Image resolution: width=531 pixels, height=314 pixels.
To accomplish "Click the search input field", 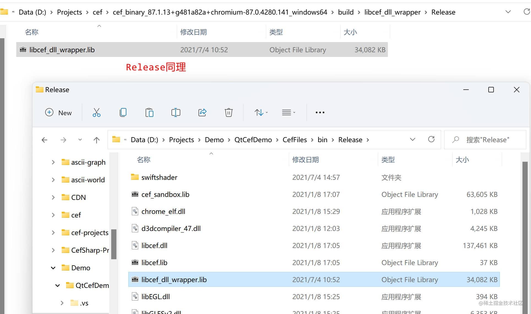I will tap(483, 139).
